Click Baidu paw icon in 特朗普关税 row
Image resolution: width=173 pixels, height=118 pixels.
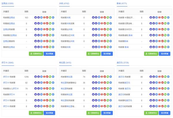coord(93,17)
